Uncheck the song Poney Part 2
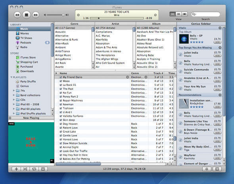This screenshot has height=184, width=234. (x=61, y=97)
